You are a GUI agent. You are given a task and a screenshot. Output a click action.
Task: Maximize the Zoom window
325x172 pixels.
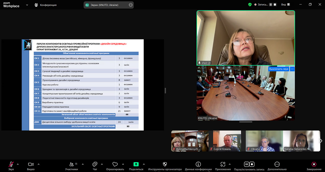coord(310,5)
